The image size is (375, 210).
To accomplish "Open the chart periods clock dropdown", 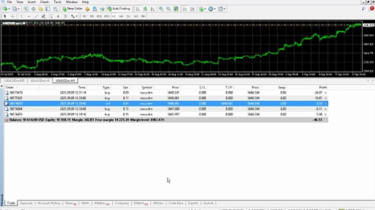I will click(212, 9).
